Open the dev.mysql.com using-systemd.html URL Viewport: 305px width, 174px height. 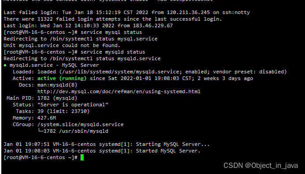click(119, 91)
